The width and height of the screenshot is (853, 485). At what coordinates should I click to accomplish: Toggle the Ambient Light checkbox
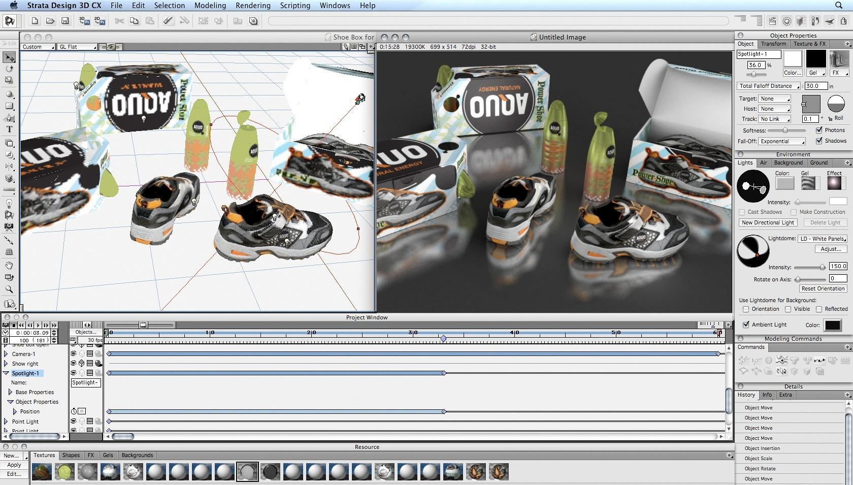[746, 325]
